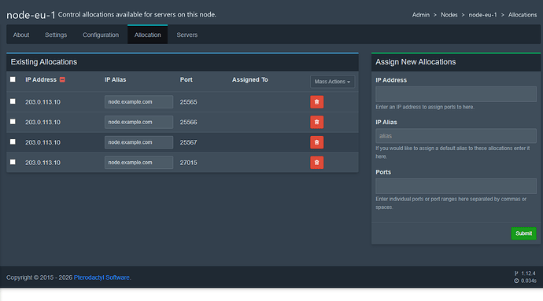Check the row with port 25565
This screenshot has height=301, width=543.
(13, 101)
